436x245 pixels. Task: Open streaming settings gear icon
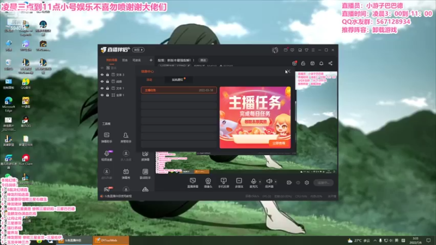307,182
